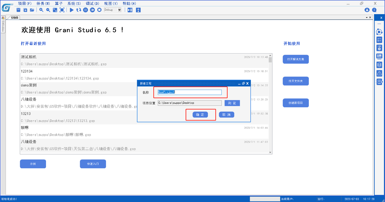Maximize the 新建工程 dialog
385x202 pixels.
tap(243, 83)
